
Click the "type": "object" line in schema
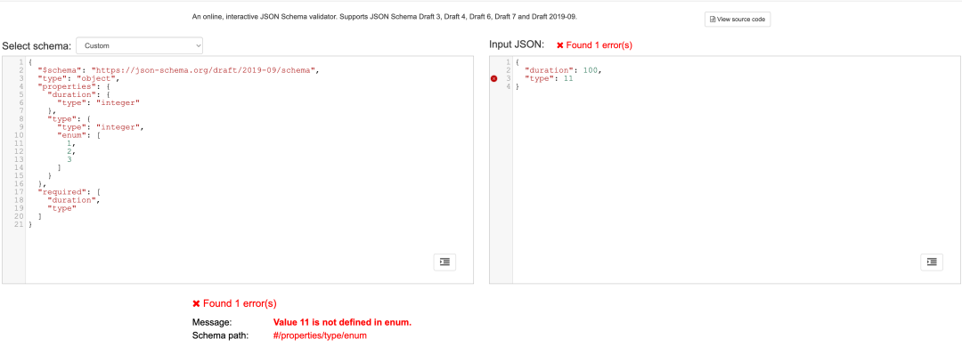(78, 78)
